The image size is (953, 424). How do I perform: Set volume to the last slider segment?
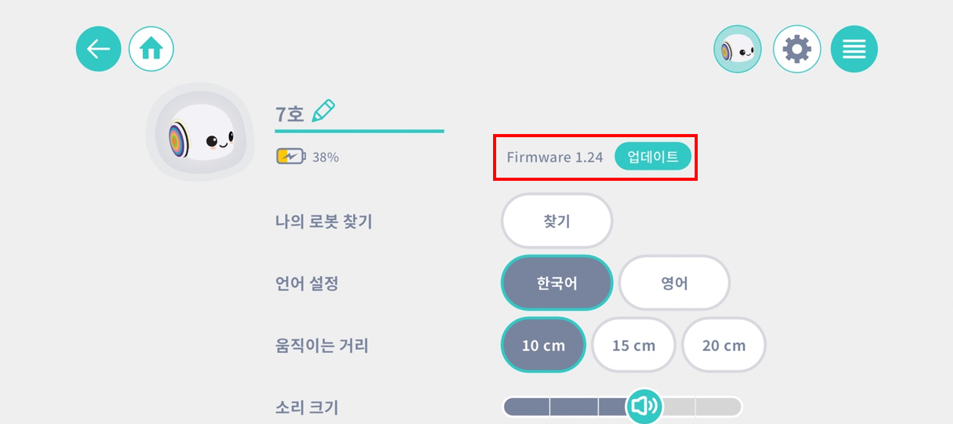[719, 407]
